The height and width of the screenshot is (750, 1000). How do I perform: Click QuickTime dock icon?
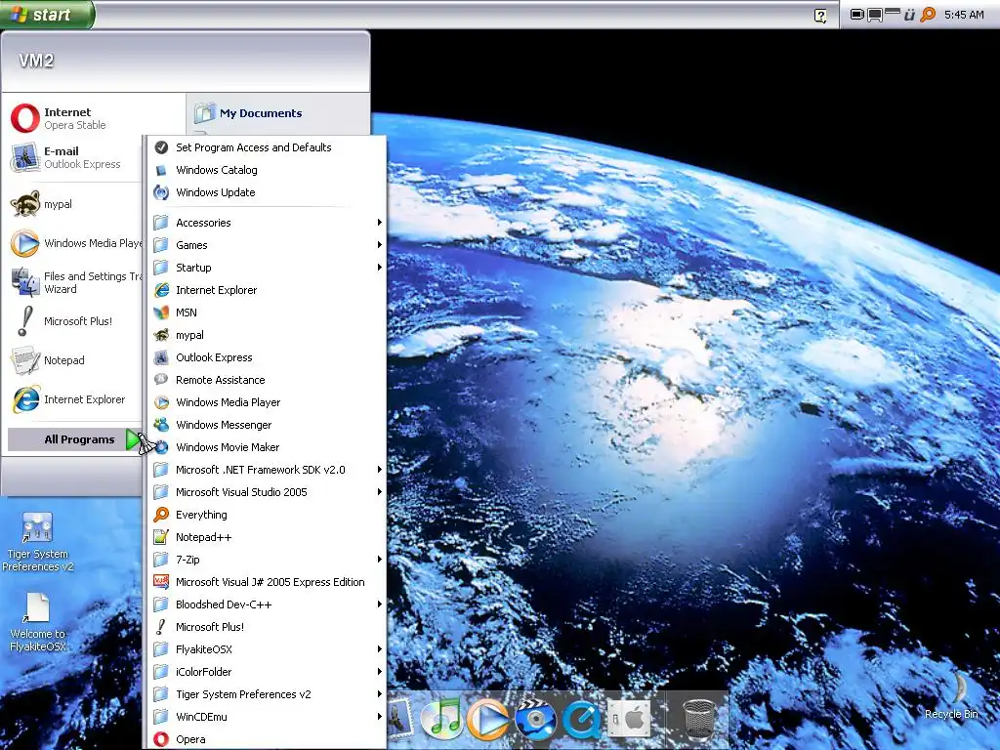pyautogui.click(x=582, y=719)
